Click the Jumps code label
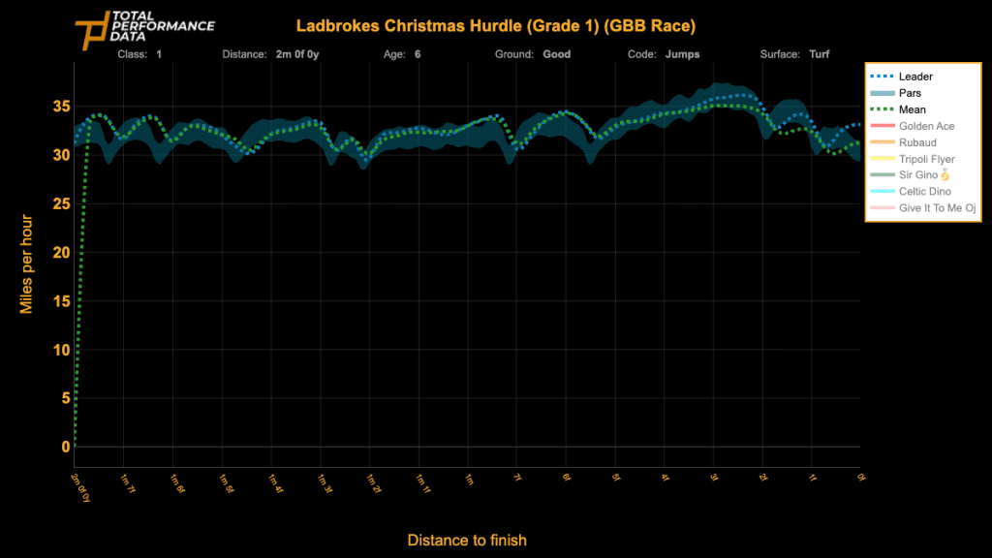 pyautogui.click(x=682, y=54)
